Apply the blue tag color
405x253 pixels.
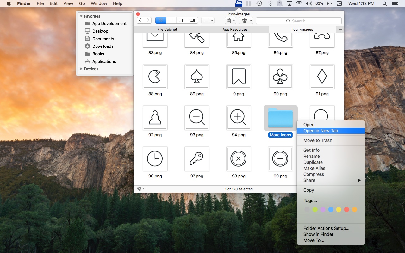331,209
